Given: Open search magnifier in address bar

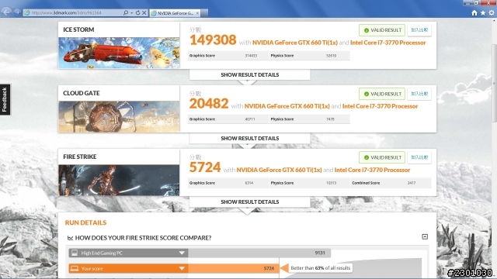Looking at the screenshot, I should [126, 12].
